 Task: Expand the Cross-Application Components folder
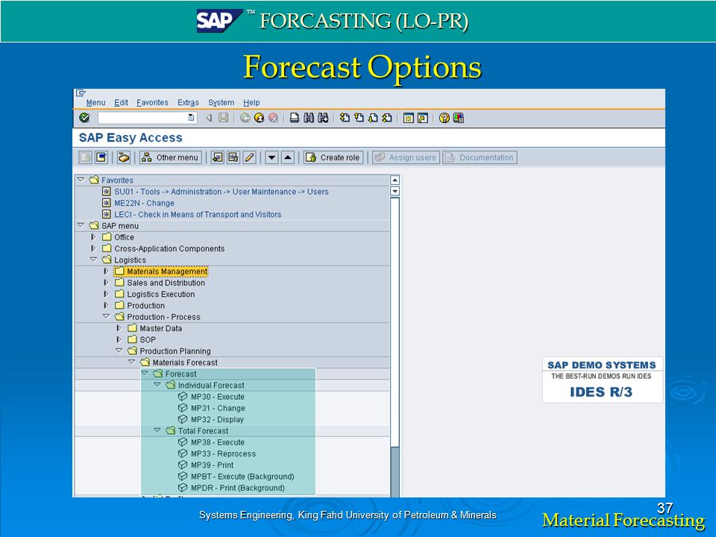(x=93, y=248)
